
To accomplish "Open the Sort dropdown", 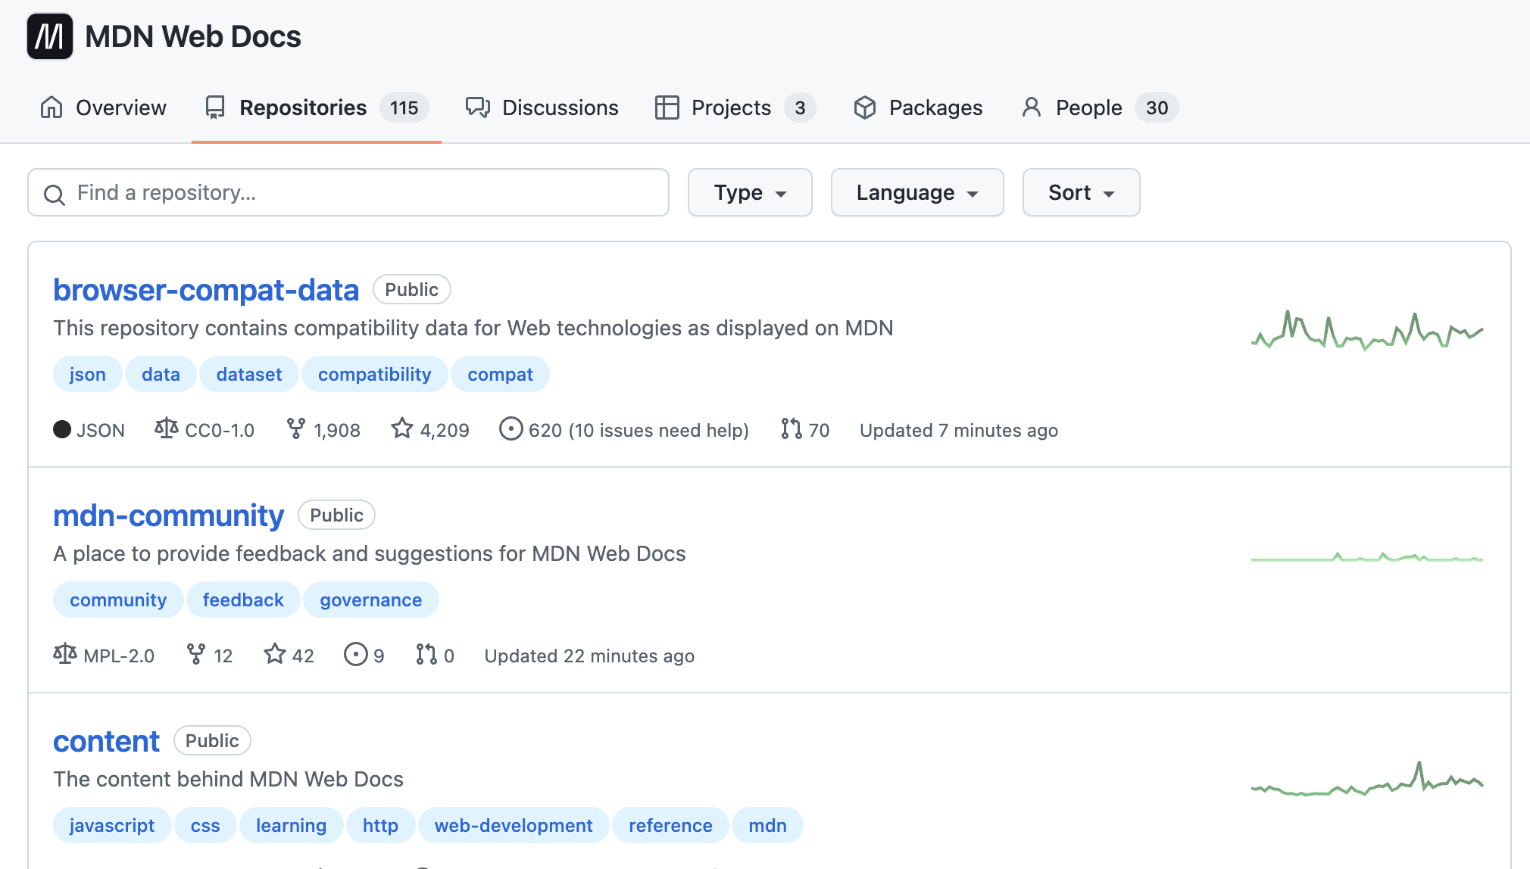I will 1081,192.
